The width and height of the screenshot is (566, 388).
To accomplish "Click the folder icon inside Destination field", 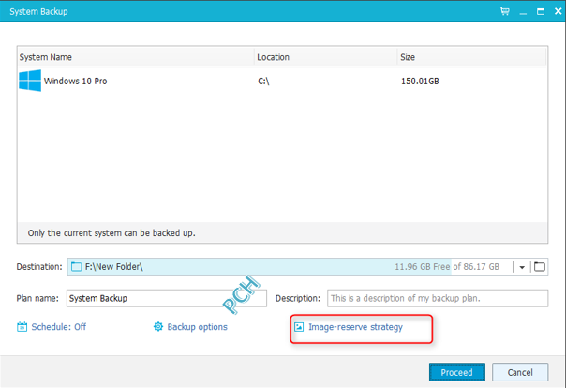I will [77, 267].
